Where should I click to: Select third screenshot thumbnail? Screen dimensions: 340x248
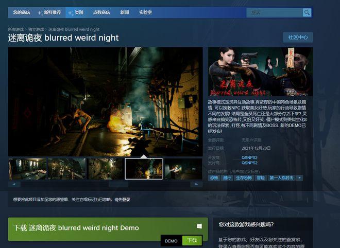tap(106, 169)
